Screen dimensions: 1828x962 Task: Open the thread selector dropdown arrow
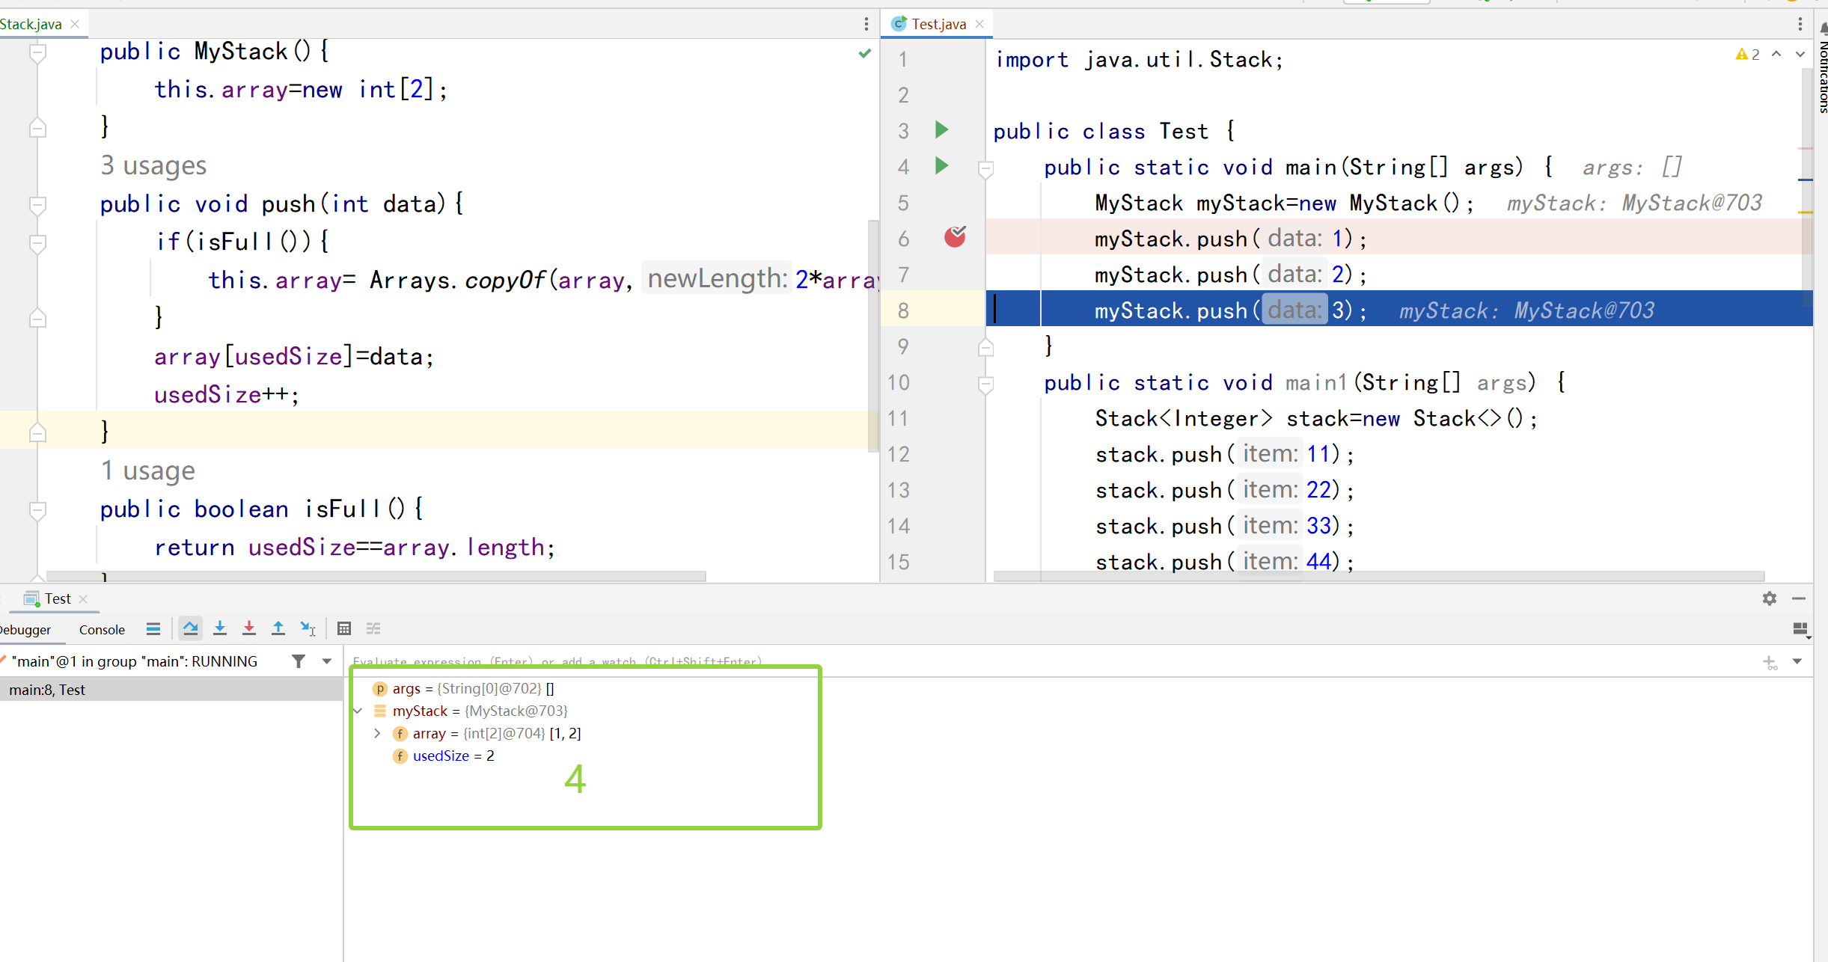(327, 661)
